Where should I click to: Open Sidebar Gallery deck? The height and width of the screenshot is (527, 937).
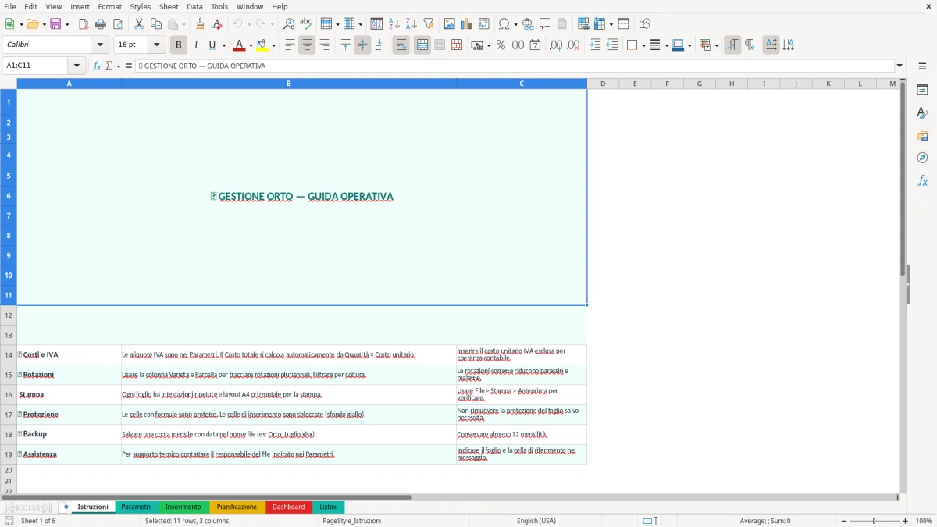[922, 136]
